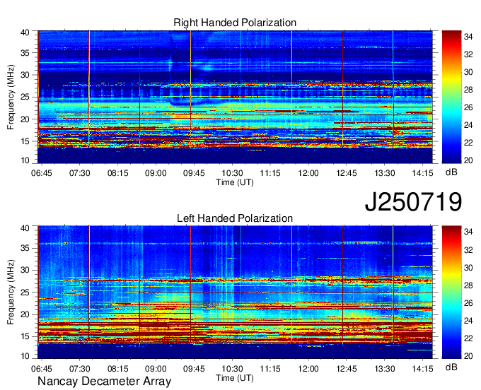
Task: Click "Frequency (MHz)" axis label of right-handed plot
Action: (11, 97)
